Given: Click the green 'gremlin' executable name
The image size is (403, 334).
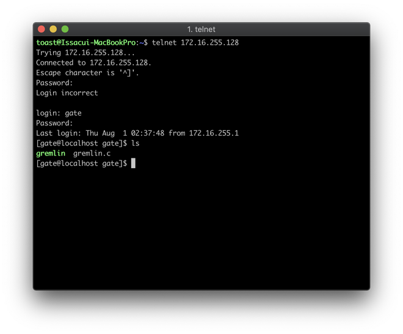Looking at the screenshot, I should [x=51, y=154].
